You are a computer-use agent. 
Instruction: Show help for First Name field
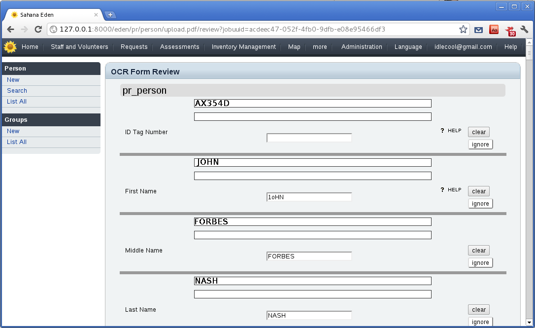tap(451, 190)
